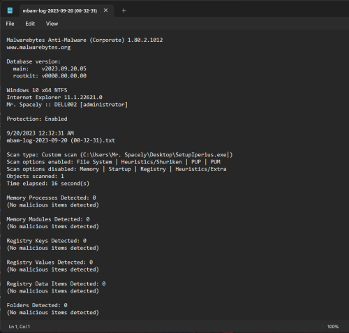Place cursor on Registry Keys Detected: 0
The width and height of the screenshot is (349, 333).
pyautogui.click(x=46, y=241)
